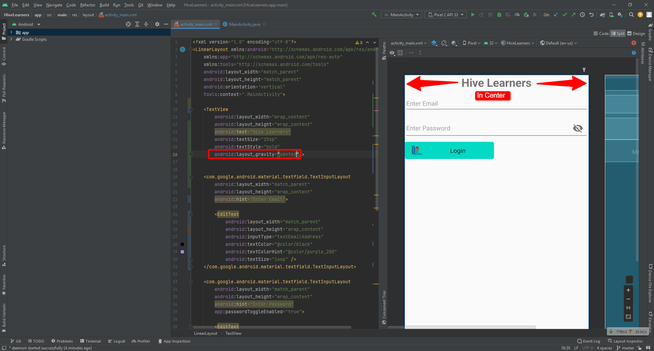Screen dimensions: 654x351
Task: Click Git Update Project blue arrow
Action: (x=556, y=15)
